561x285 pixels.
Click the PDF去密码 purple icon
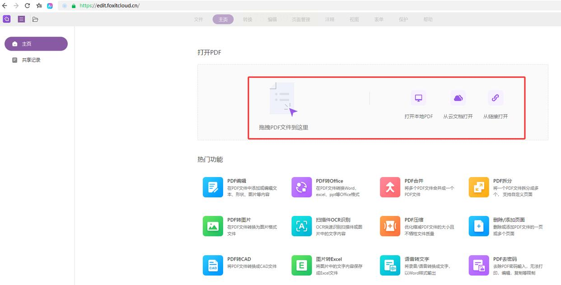tap(479, 266)
